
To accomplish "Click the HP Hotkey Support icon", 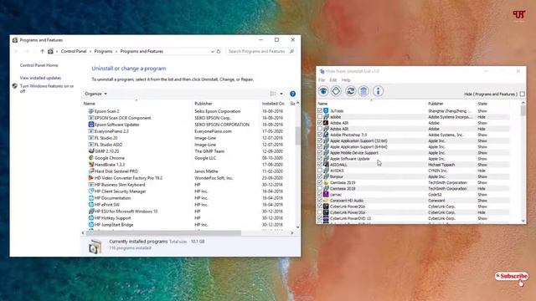I will 91,218.
